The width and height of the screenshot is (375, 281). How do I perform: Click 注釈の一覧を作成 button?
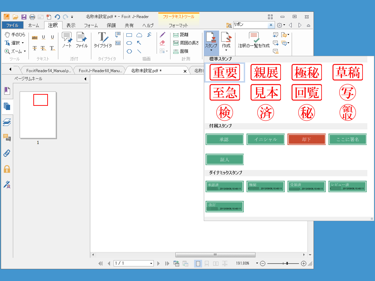[254, 40]
